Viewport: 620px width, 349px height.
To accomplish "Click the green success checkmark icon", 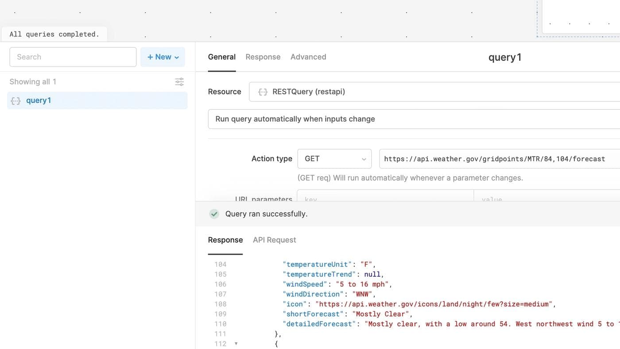I will point(214,214).
